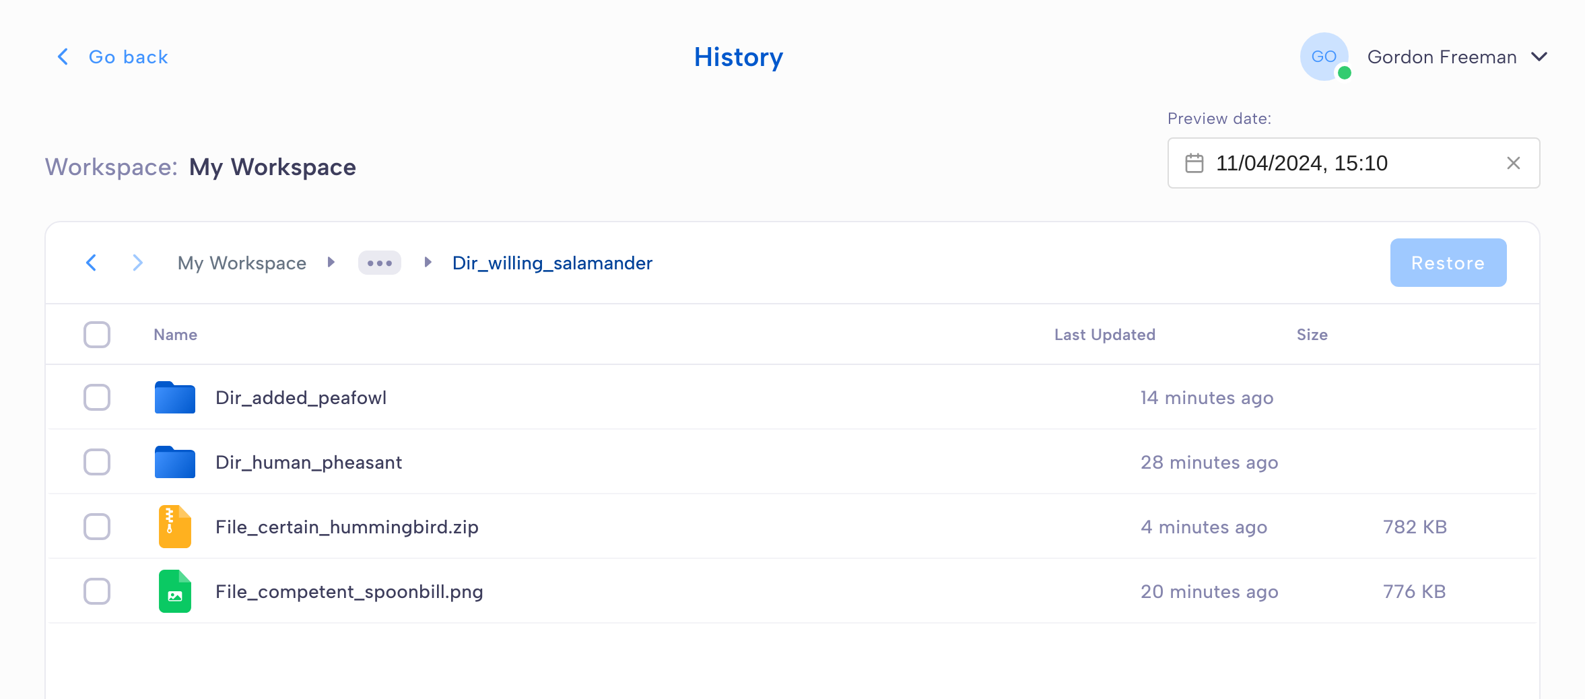Click the back chevron beside Go back

(x=63, y=57)
